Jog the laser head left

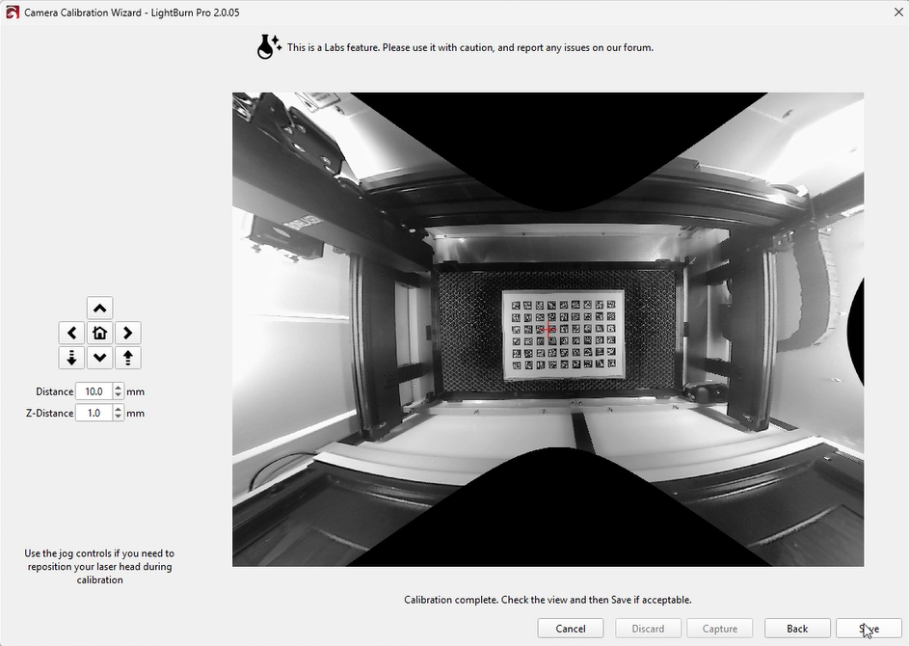pyautogui.click(x=72, y=333)
